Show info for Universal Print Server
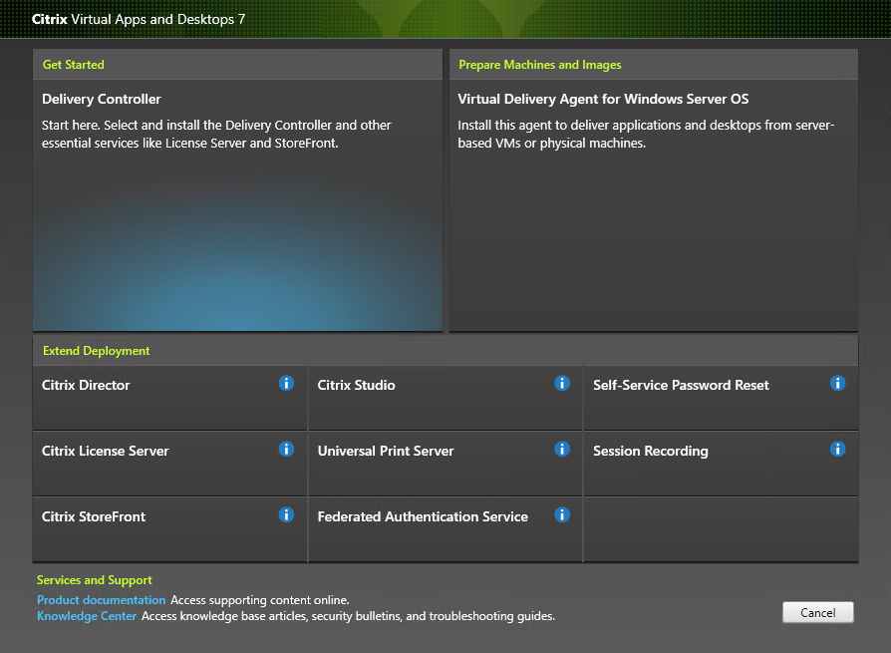Screen dimensions: 891x653 (561, 449)
